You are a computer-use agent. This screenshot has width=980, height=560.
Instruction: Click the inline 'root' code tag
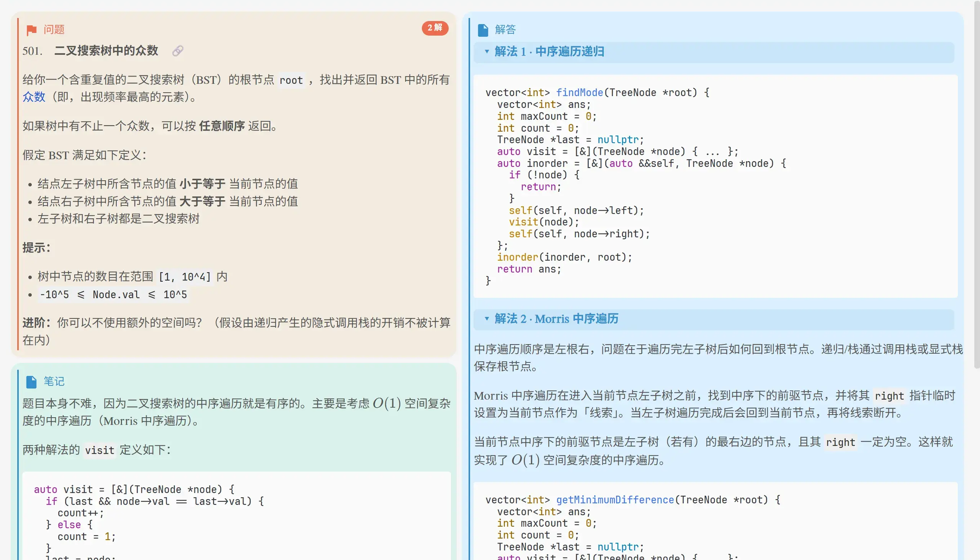tap(291, 80)
